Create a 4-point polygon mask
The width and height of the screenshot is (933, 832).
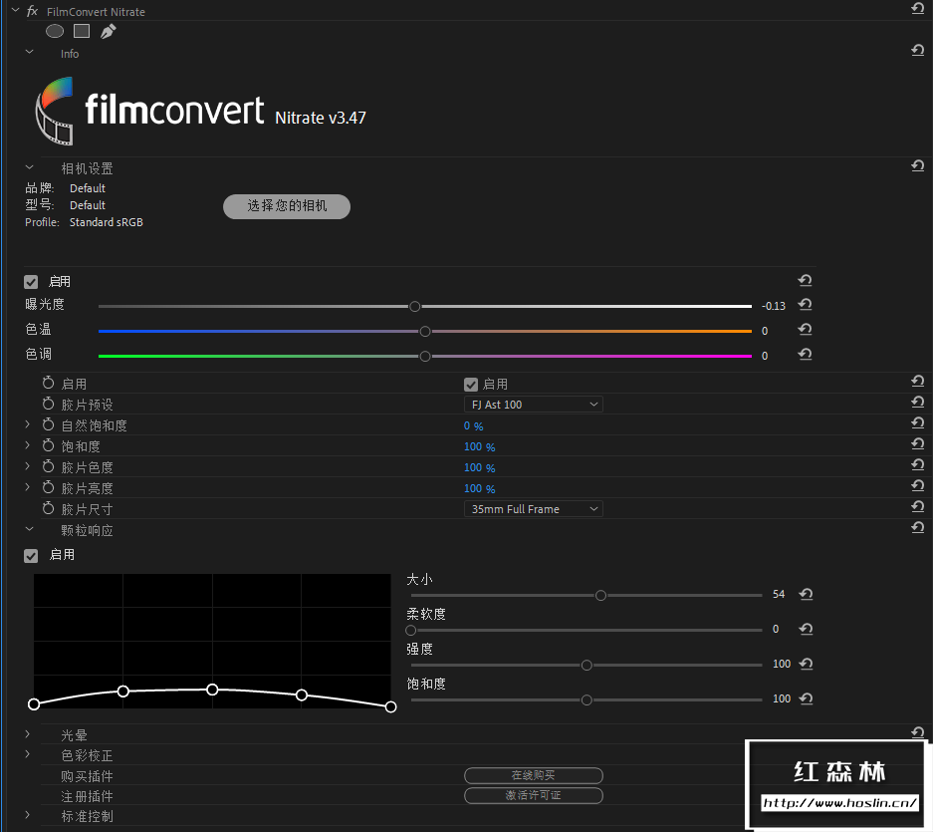(x=82, y=31)
